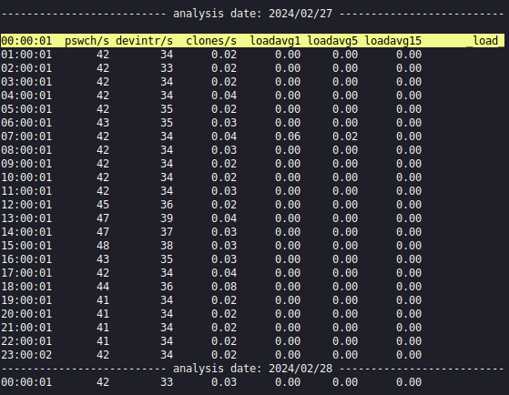The width and height of the screenshot is (509, 395).
Task: Click the devintr/s column header
Action: pos(145,41)
